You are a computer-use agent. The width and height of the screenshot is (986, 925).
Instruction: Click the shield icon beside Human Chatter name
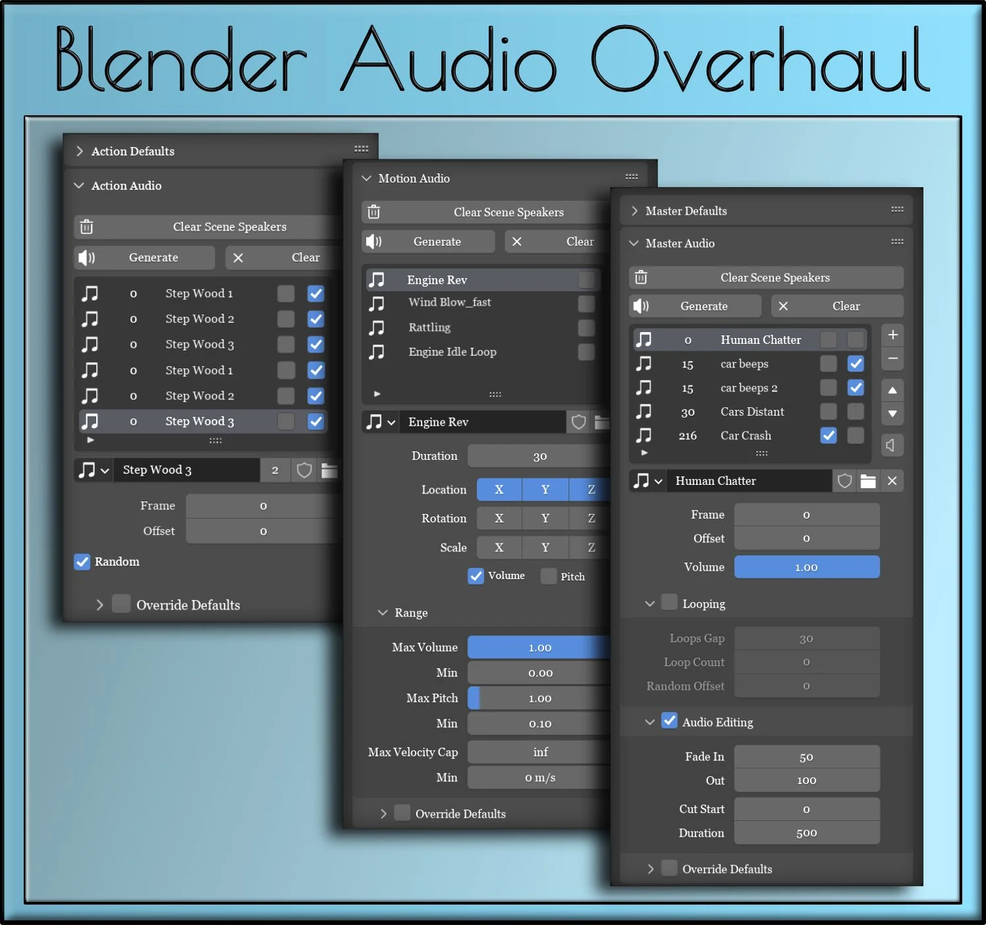pos(845,481)
